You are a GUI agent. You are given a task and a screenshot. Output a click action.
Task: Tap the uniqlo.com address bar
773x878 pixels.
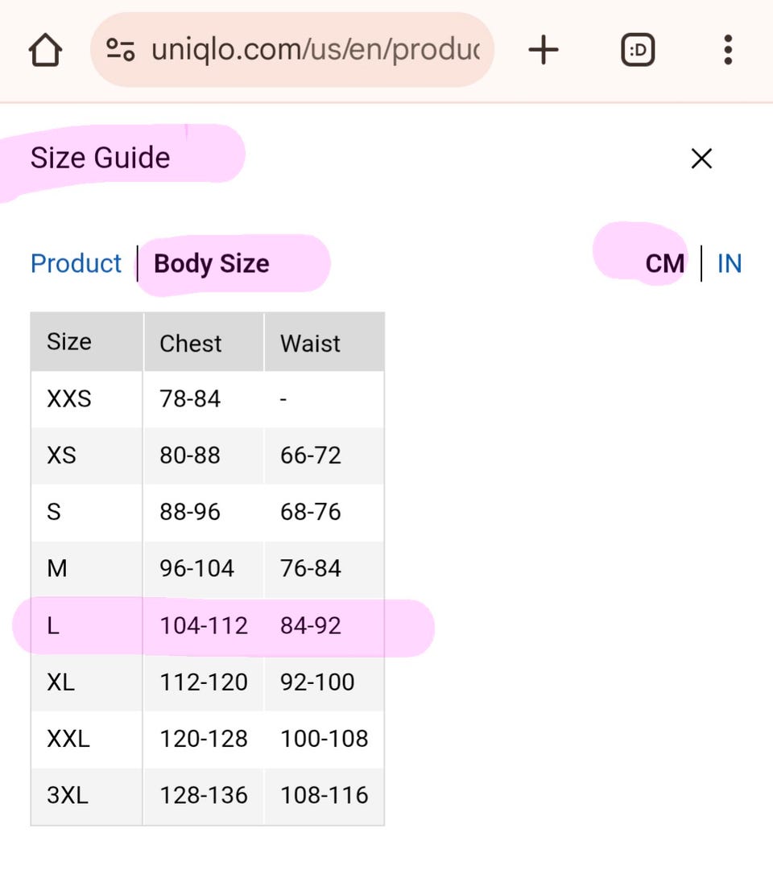(314, 51)
